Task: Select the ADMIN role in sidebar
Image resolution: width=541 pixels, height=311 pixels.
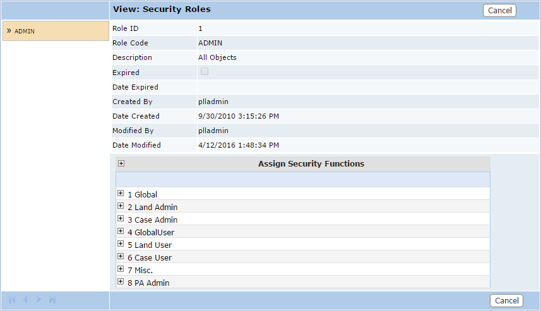Action: click(x=56, y=31)
